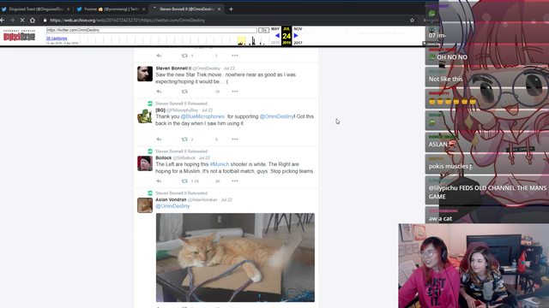This screenshot has height=308, width=549.
Task: Click the 18 likes on Star Trek tweet
Action: [x=217, y=92]
